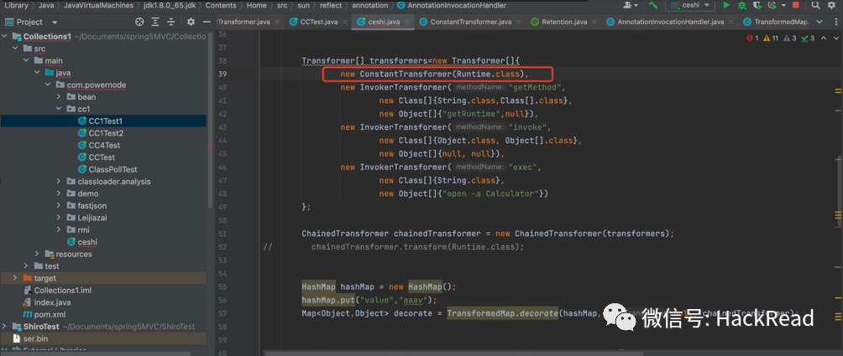The image size is (843, 356).
Task: Expand the target folder
Action: 15,278
